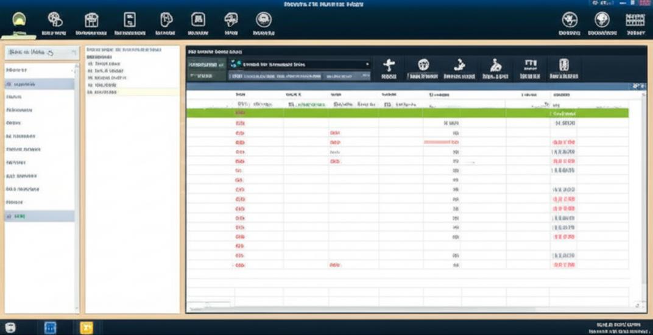Open the gray filter bar beneath the combo box
The width and height of the screenshot is (653, 335).
(x=299, y=77)
